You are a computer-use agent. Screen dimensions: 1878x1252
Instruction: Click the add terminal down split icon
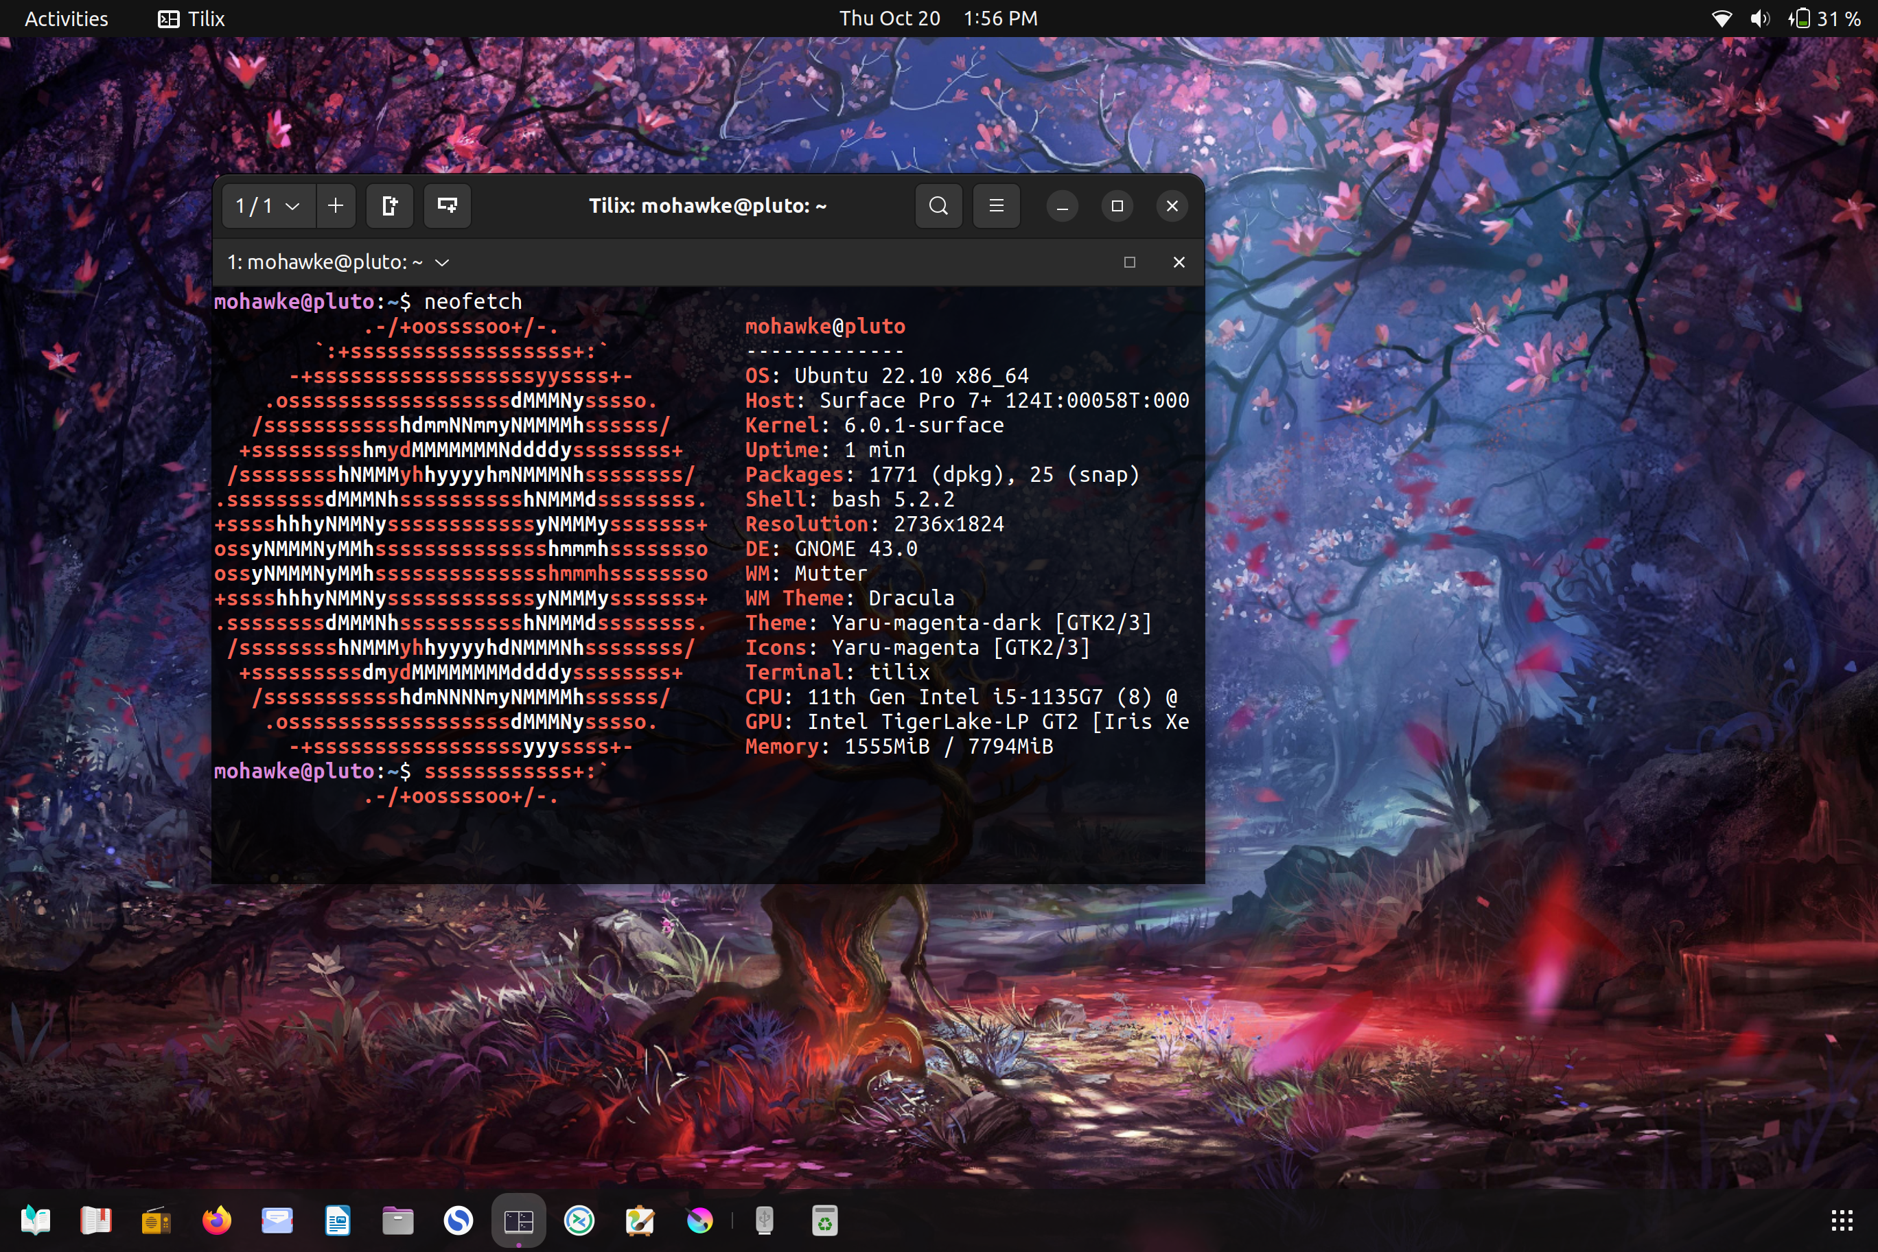pyautogui.click(x=447, y=206)
